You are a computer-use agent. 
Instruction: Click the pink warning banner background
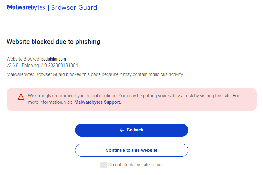click(x=193, y=106)
